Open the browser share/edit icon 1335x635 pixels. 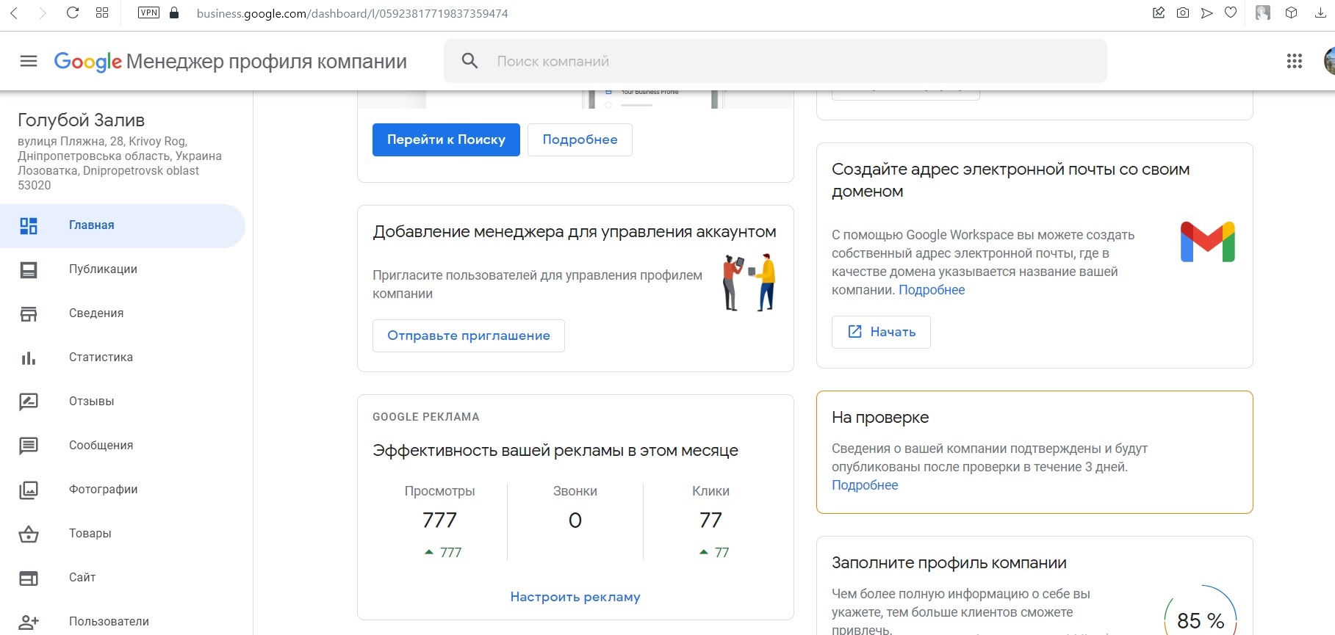point(1159,12)
